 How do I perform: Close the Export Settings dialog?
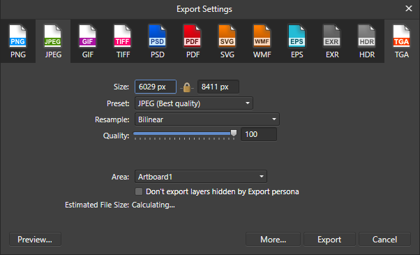click(x=408, y=8)
